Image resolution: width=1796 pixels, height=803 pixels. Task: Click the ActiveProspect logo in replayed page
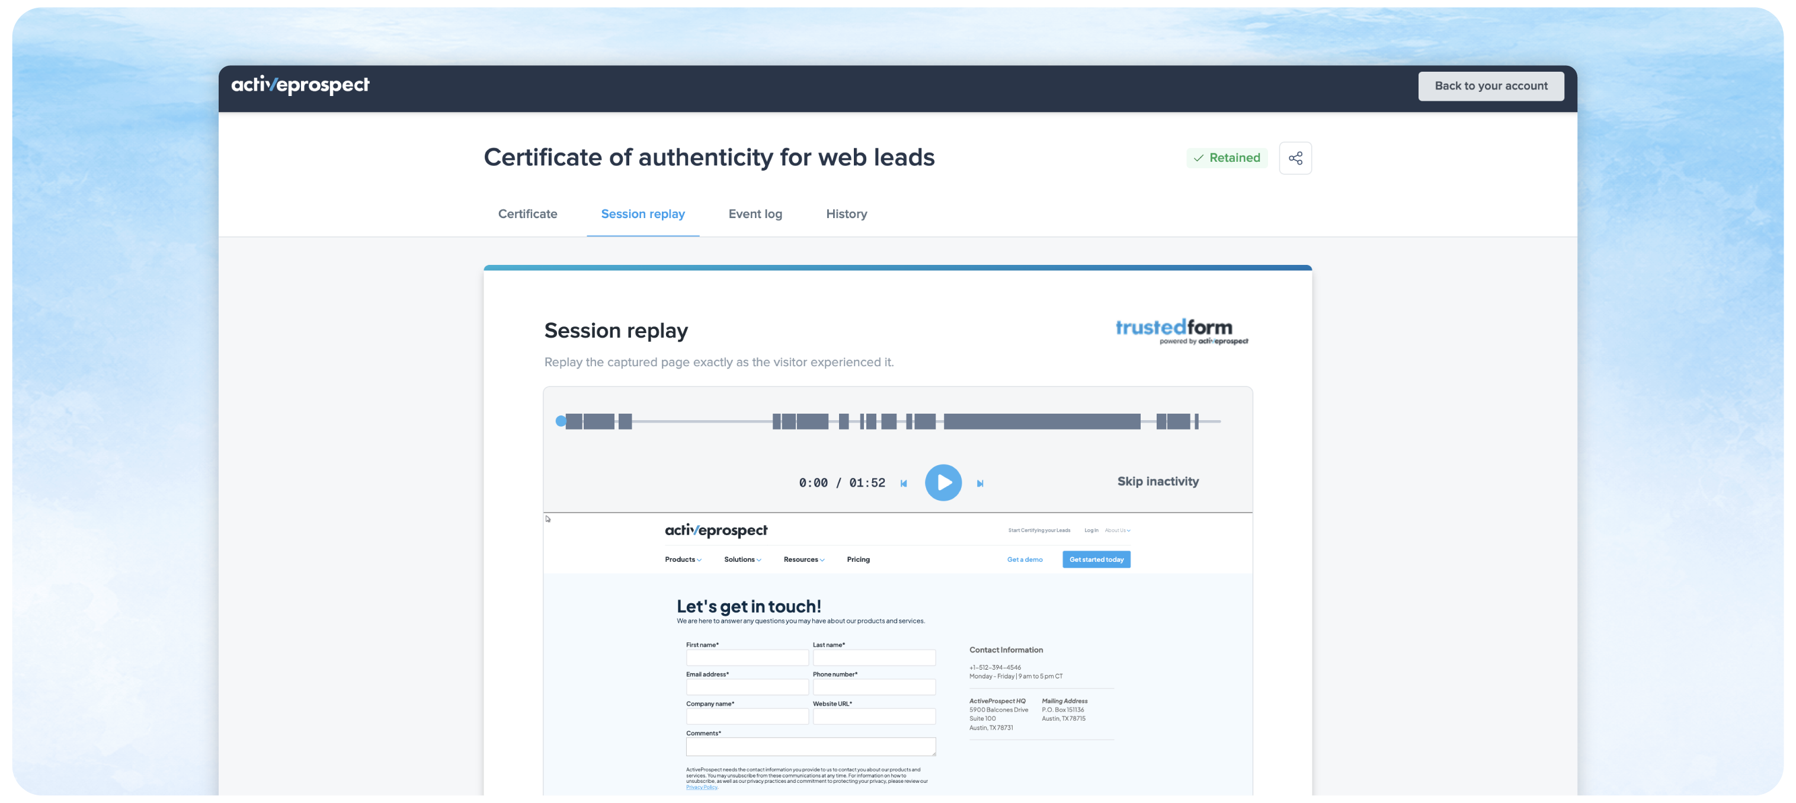click(x=716, y=530)
